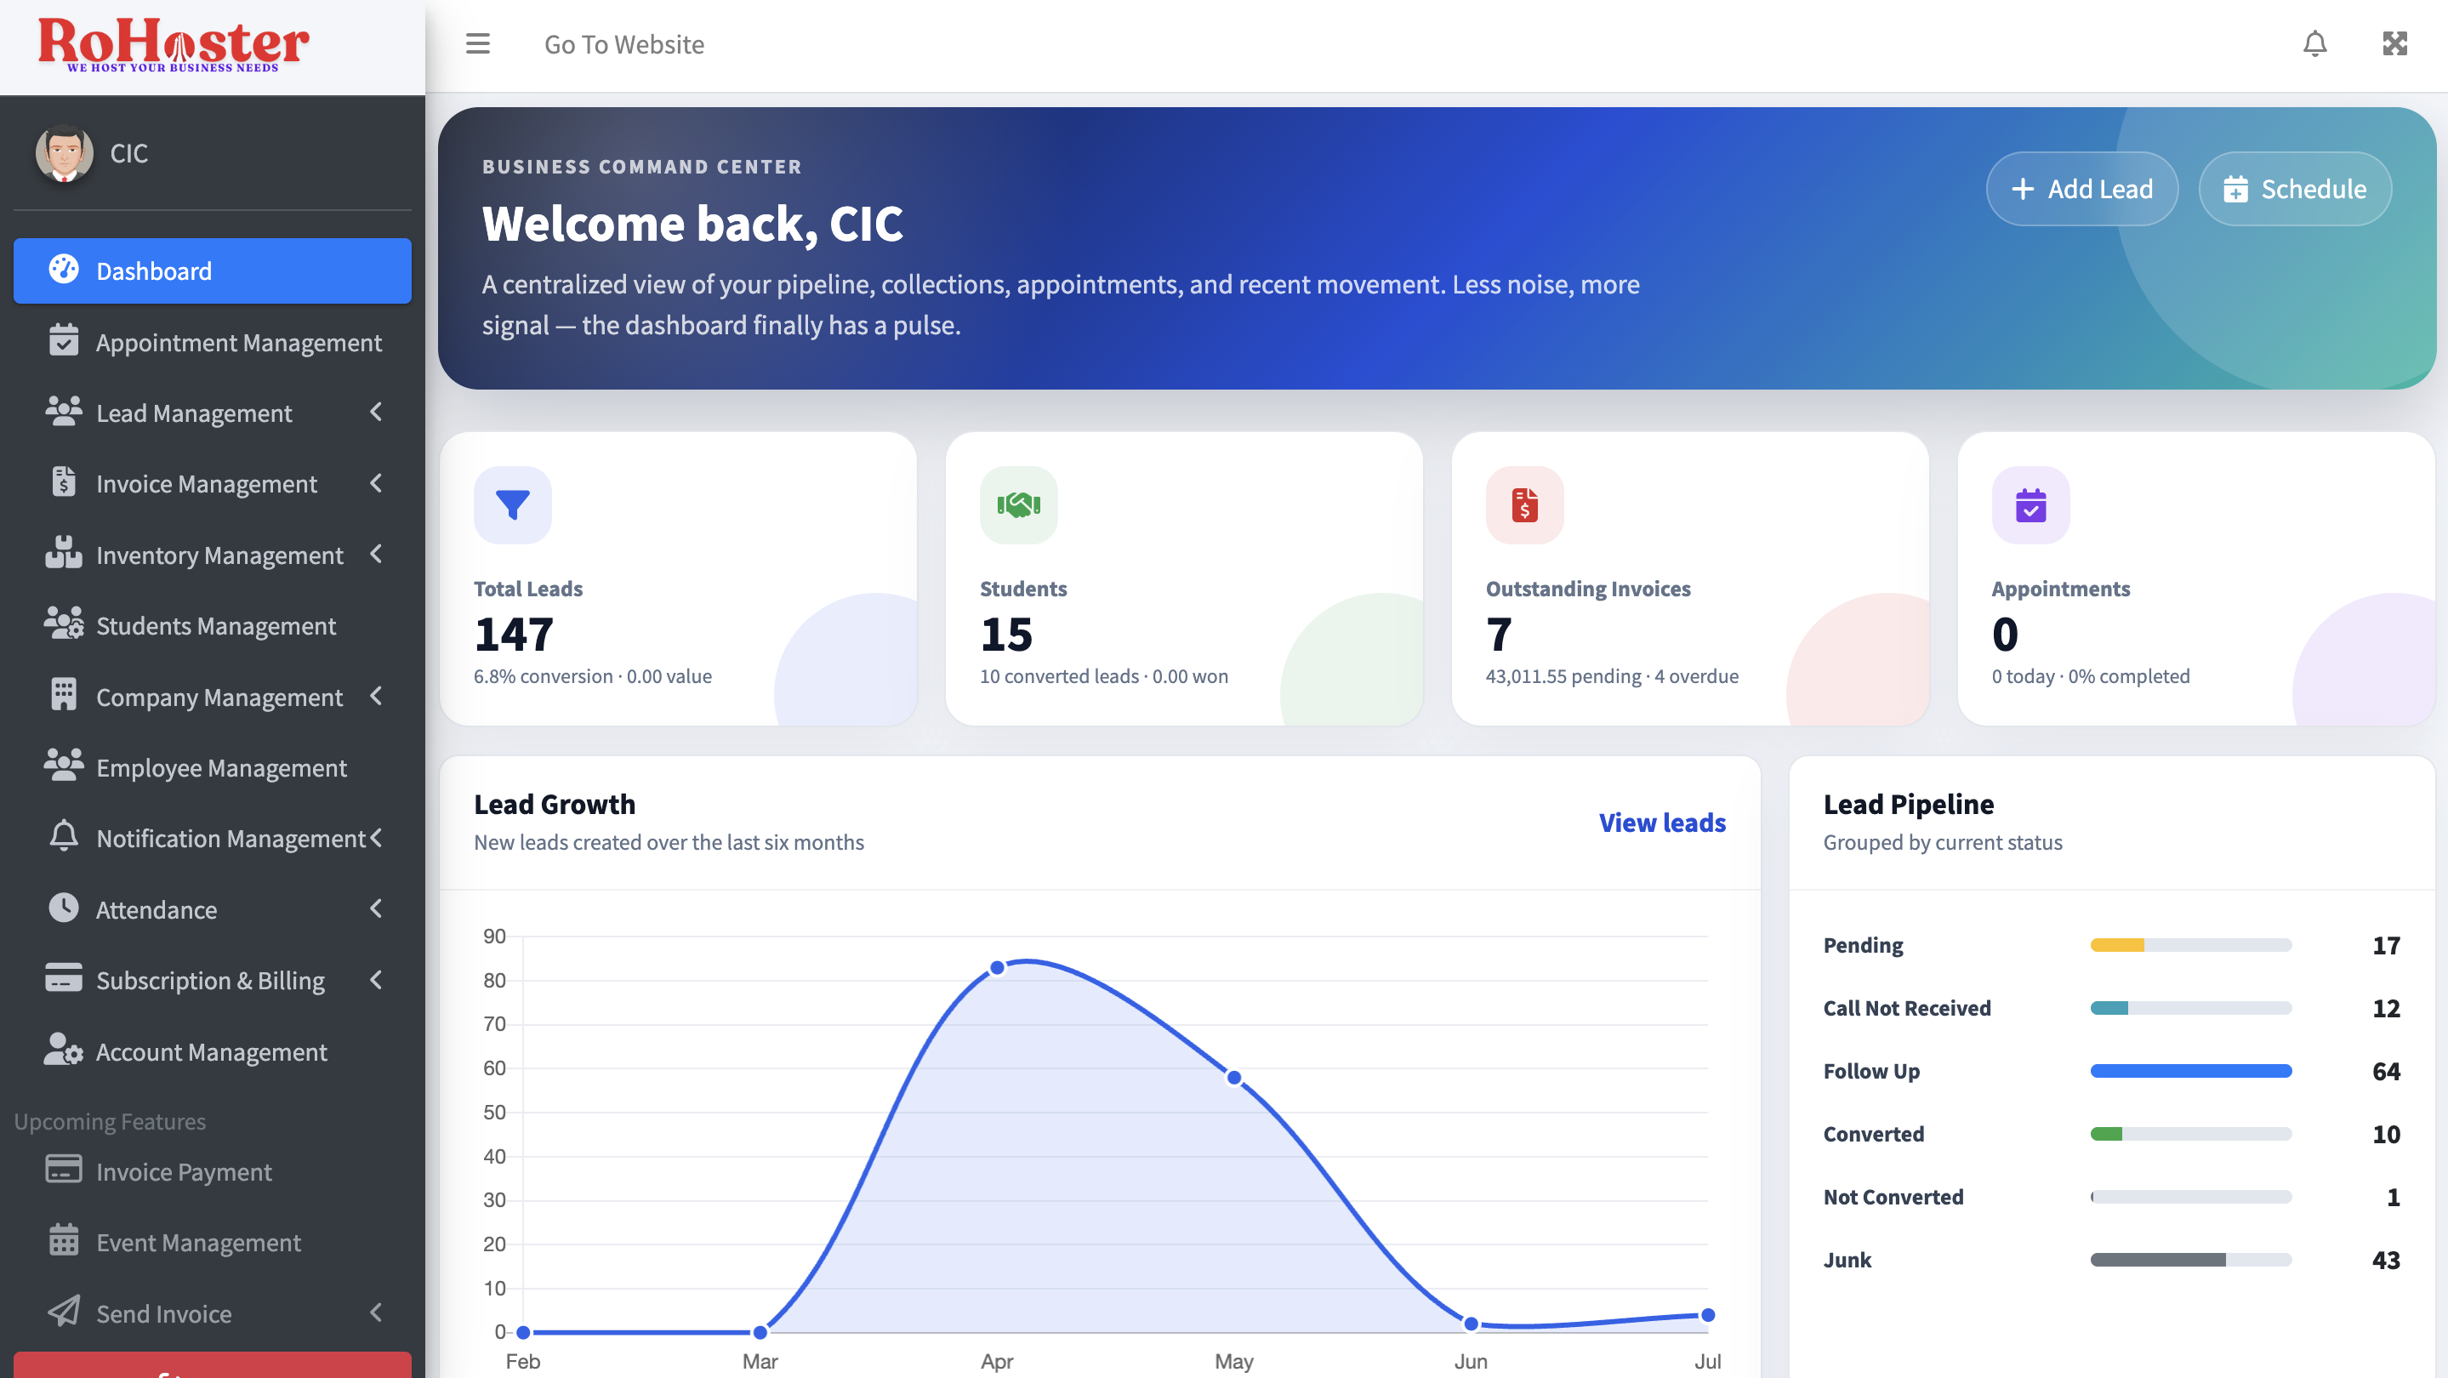Click the Inventory Management boxes icon
This screenshot has height=1378, width=2448.
(x=64, y=553)
